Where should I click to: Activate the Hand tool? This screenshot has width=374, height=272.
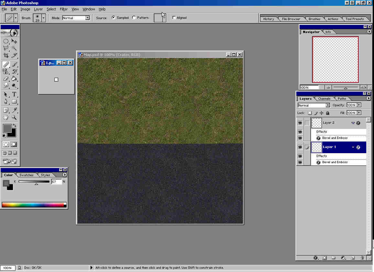6,118
